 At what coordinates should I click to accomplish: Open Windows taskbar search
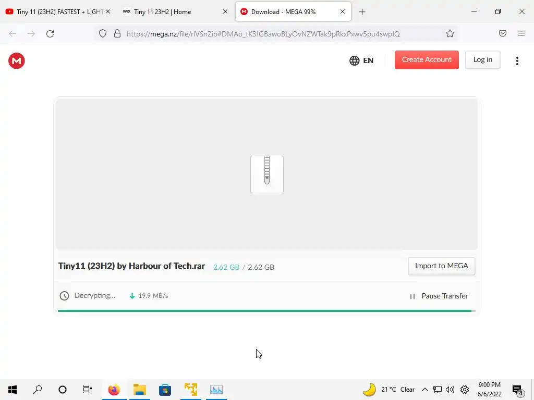tap(38, 390)
